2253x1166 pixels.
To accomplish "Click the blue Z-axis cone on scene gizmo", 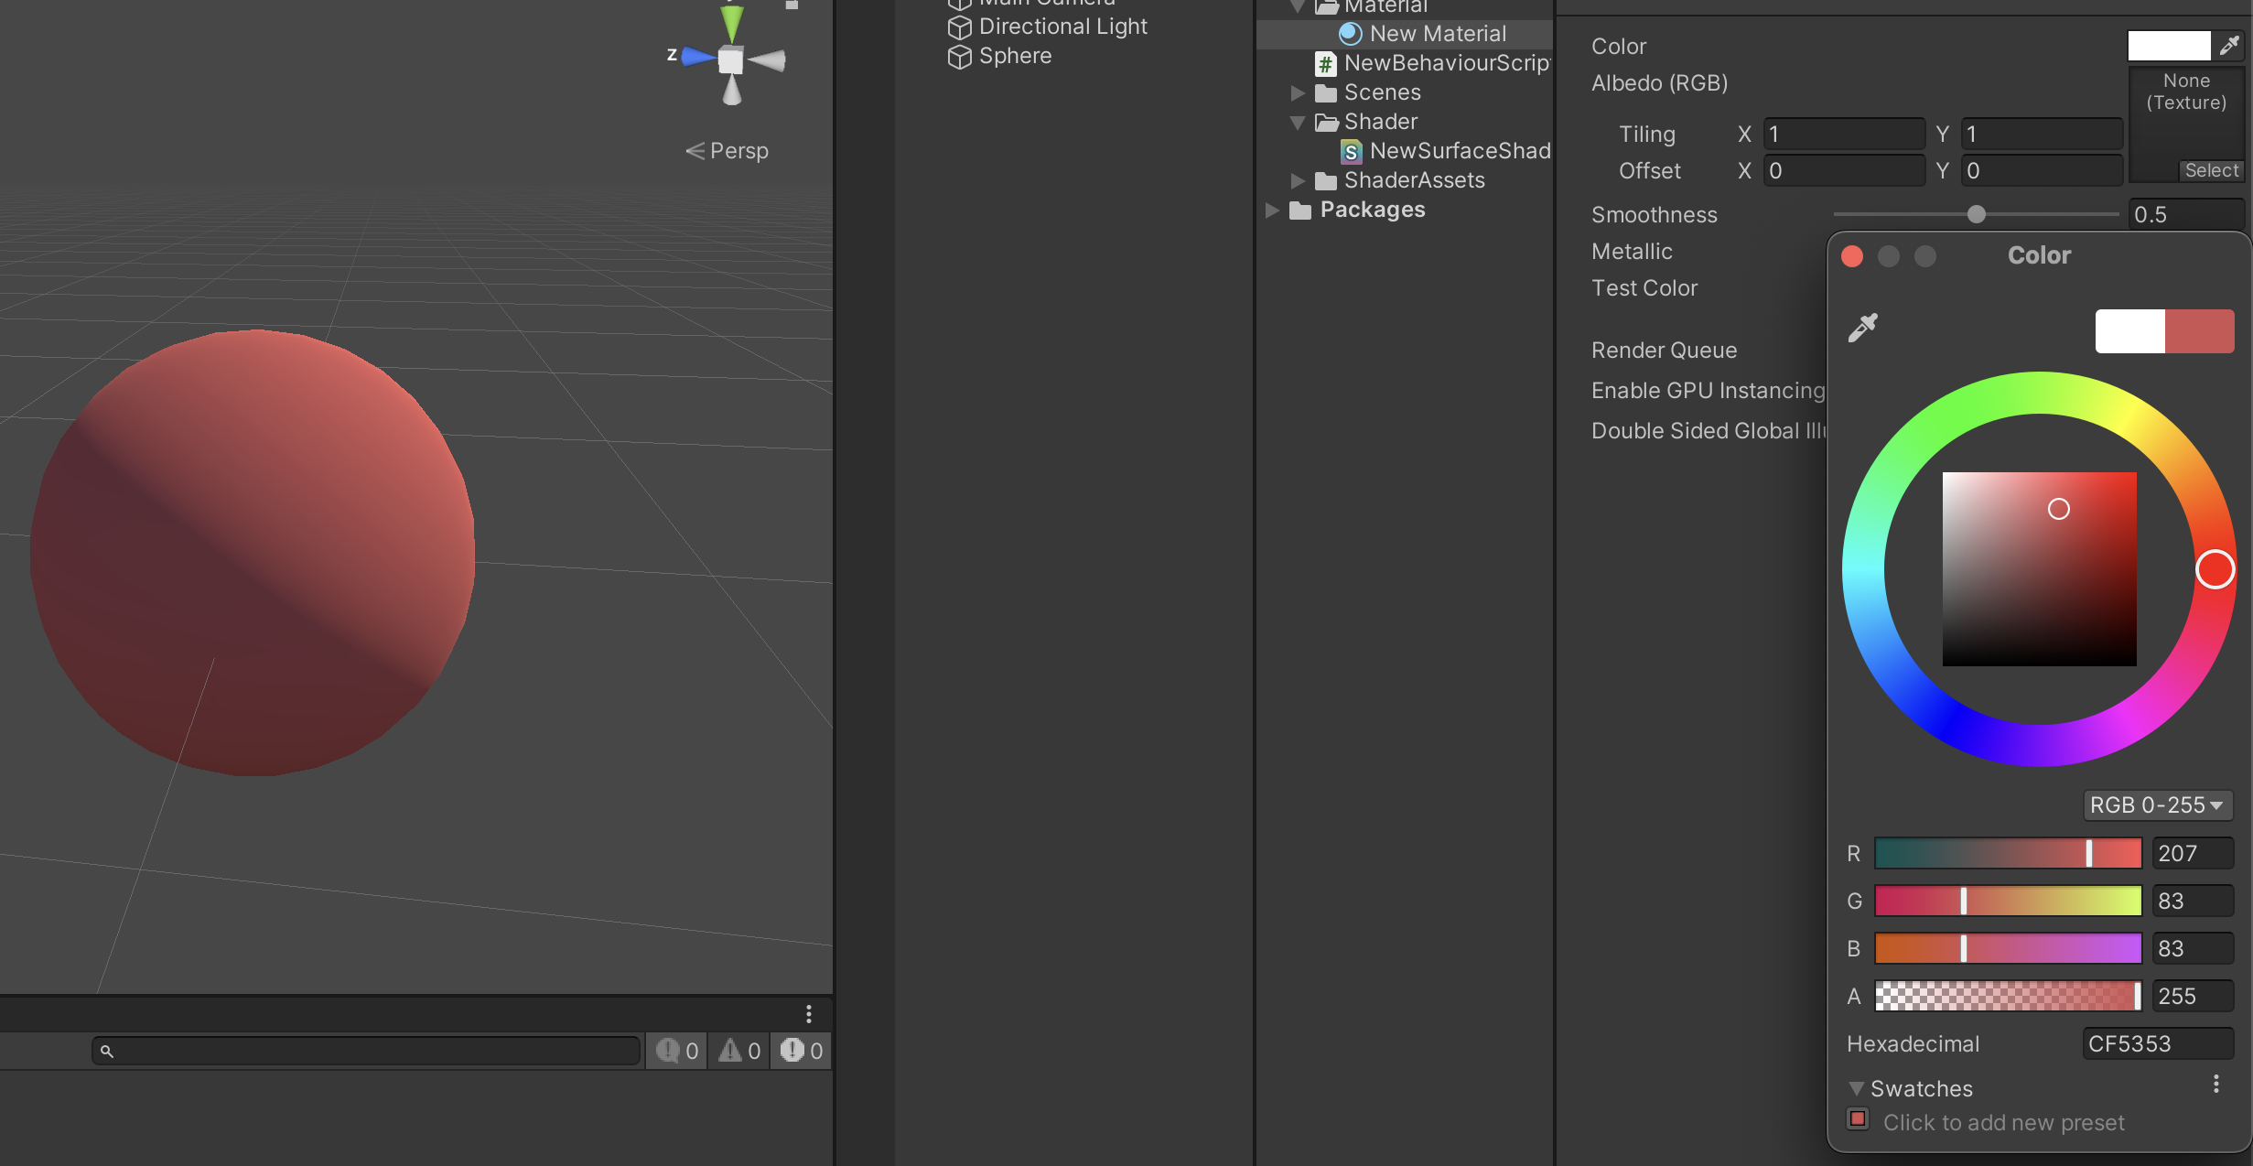I will tap(697, 57).
